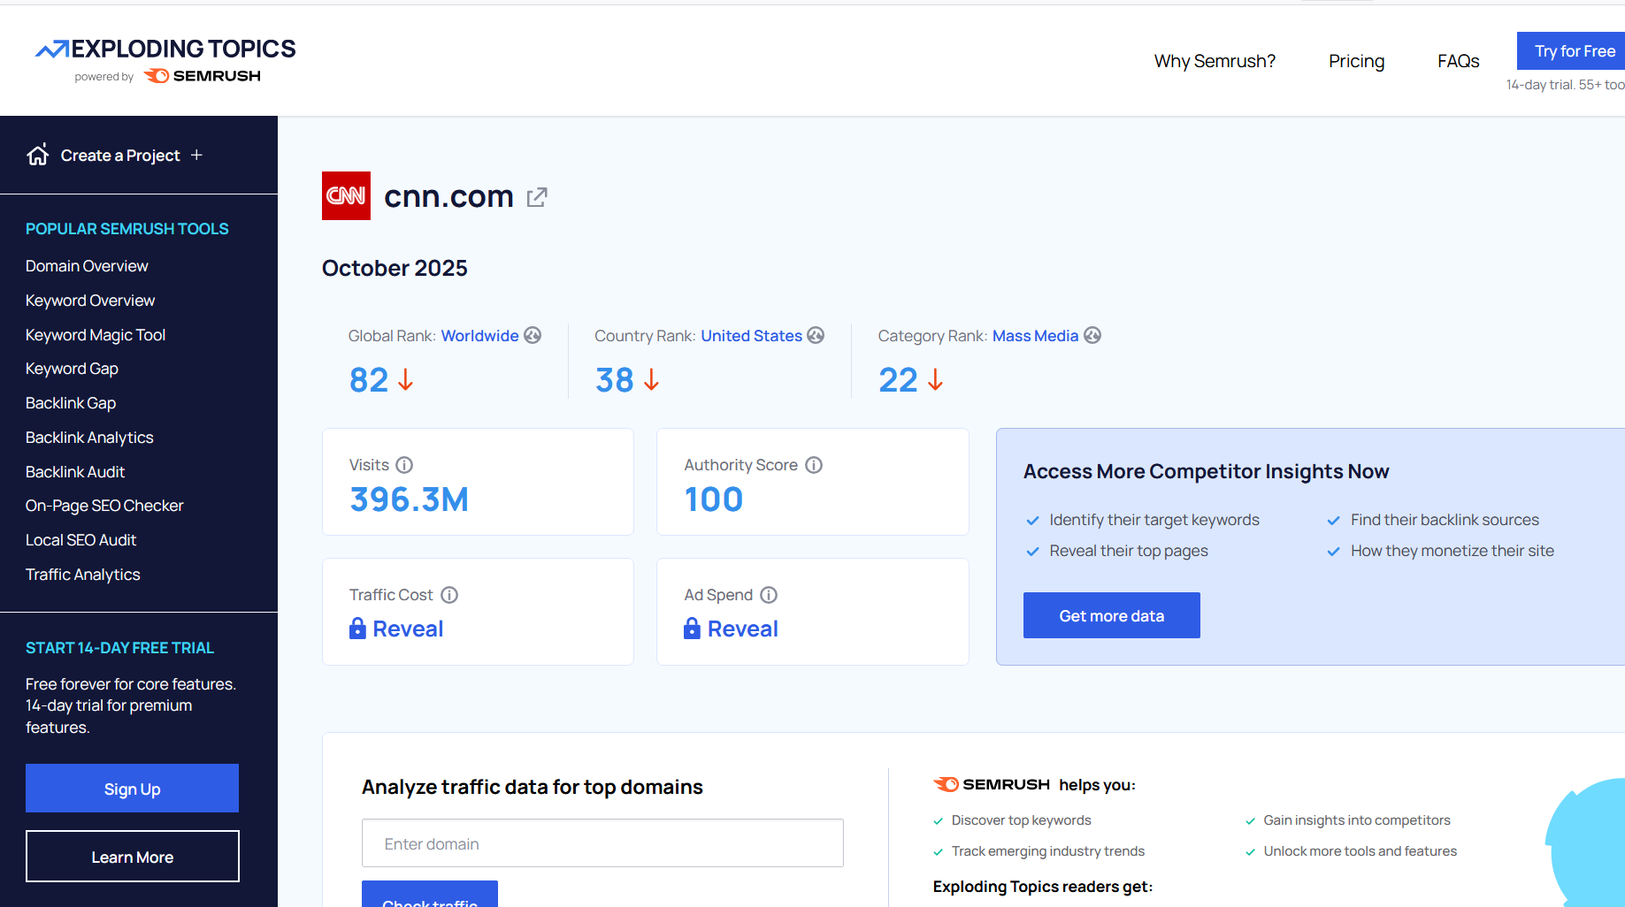Screen dimensions: 1625x907
Task: Click the POPULAR SEMRUSH TOOLS heading
Action: (x=127, y=229)
